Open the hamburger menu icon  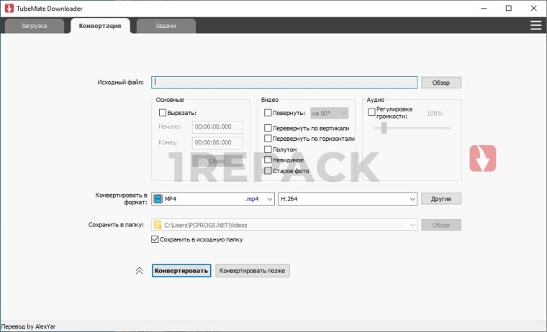pyautogui.click(x=535, y=25)
